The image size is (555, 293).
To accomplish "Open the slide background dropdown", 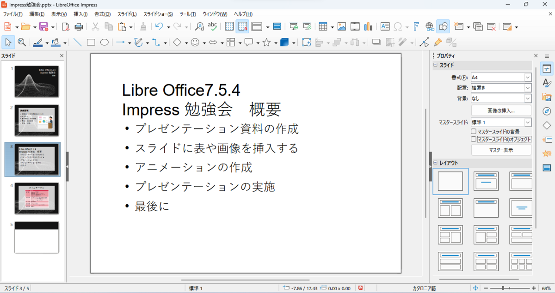I will [x=528, y=98].
